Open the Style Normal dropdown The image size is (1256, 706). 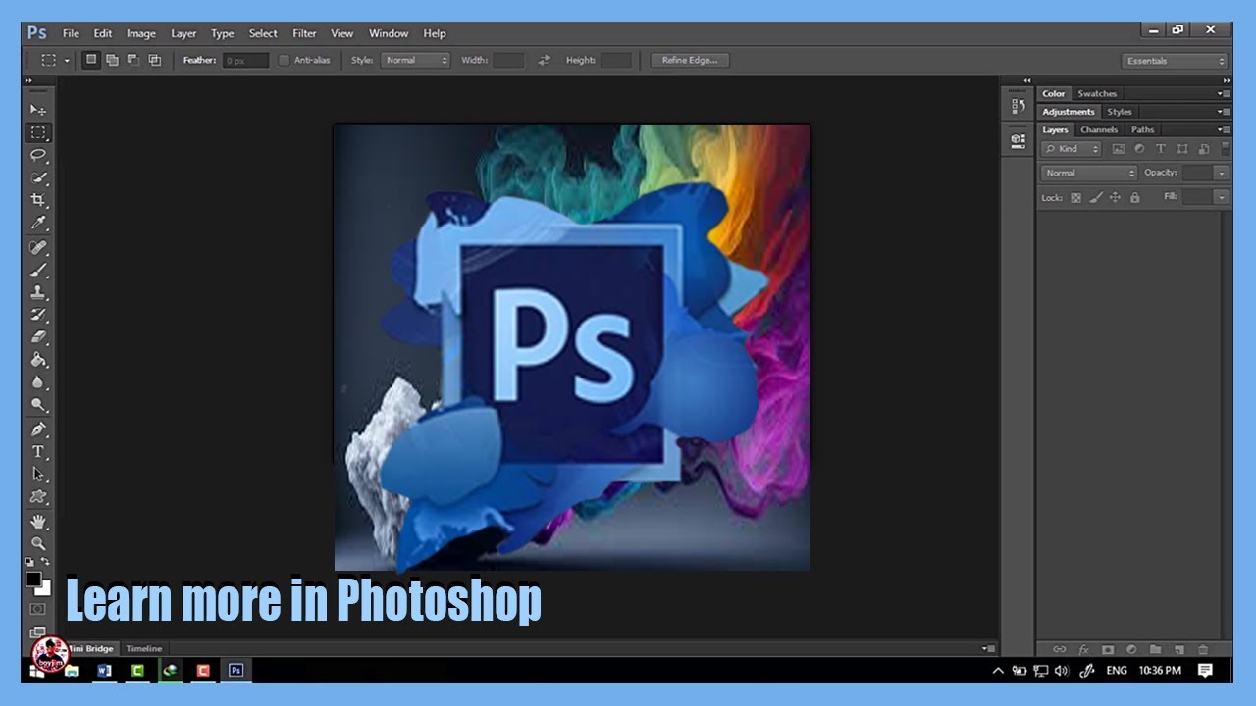(415, 60)
